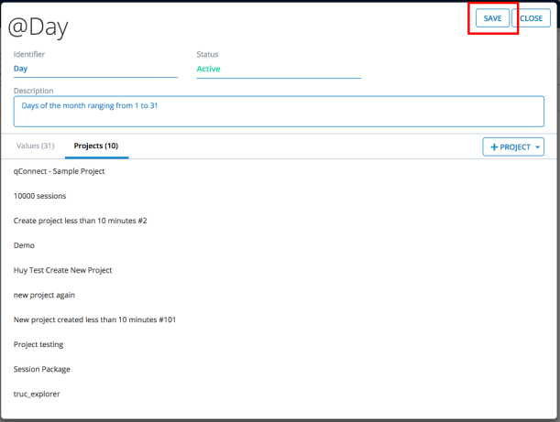Click the plus icon on PROJECT button
This screenshot has width=560, height=422.
(x=495, y=146)
